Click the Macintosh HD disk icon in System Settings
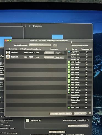102x135 pixels. [27, 120]
